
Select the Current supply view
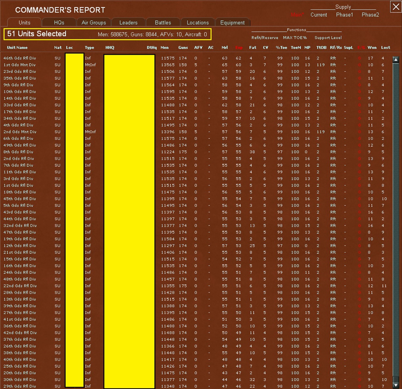pos(319,15)
